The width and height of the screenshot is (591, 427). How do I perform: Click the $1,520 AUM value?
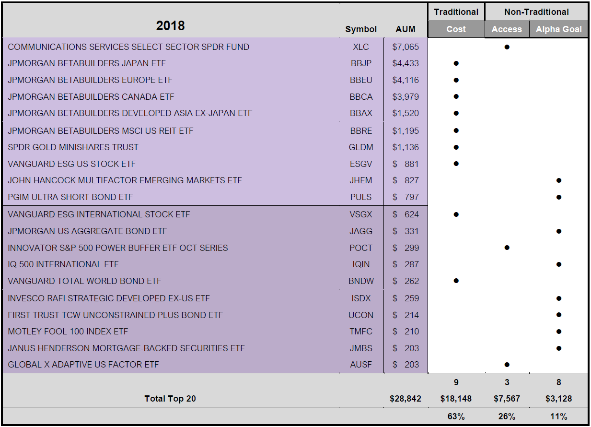tap(406, 113)
